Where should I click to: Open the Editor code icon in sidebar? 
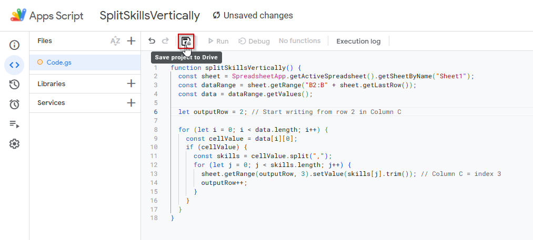click(x=14, y=65)
